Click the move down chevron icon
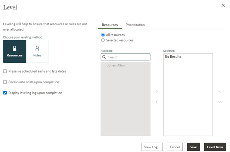This screenshot has width=230, height=152. pos(219,102)
